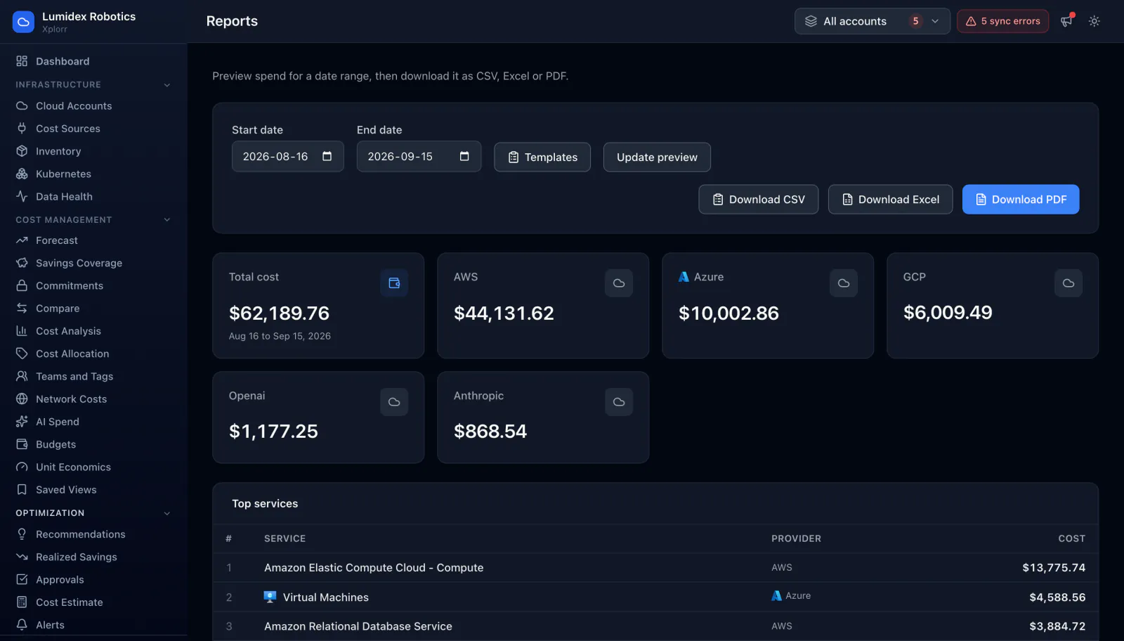Click the End date input field
Viewport: 1124px width, 641px height.
[419, 156]
